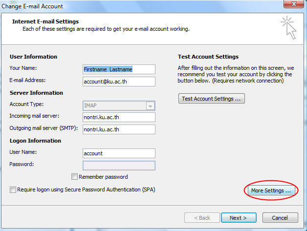Select the E-mail Address field

click(x=119, y=82)
